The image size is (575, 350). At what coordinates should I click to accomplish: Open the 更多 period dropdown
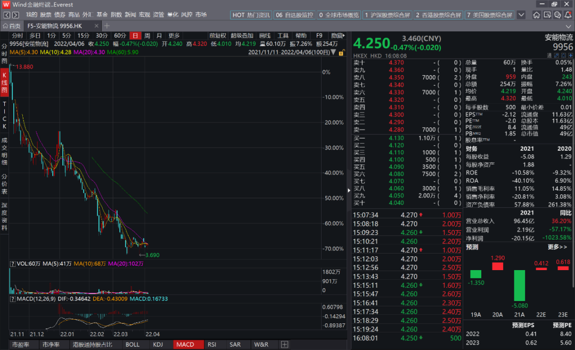174,36
